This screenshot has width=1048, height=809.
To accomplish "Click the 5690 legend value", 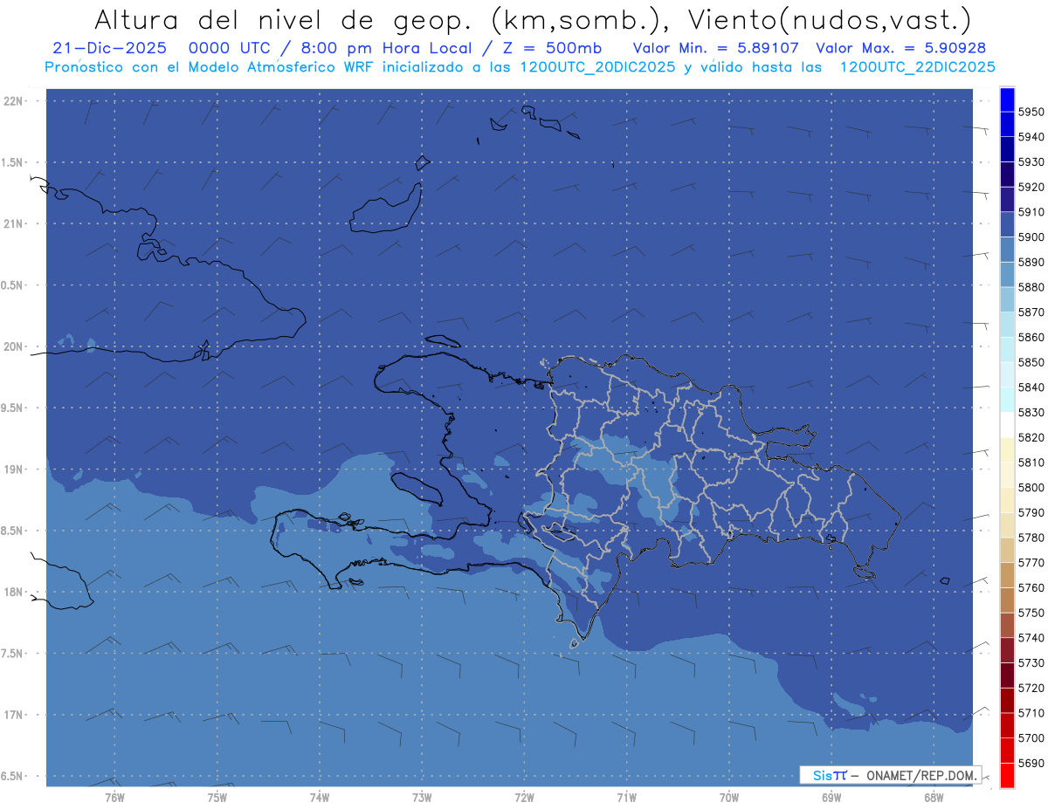I will click(1031, 764).
